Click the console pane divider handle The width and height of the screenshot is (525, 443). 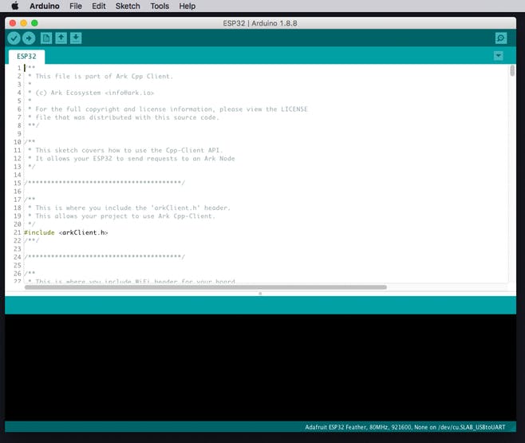260,294
